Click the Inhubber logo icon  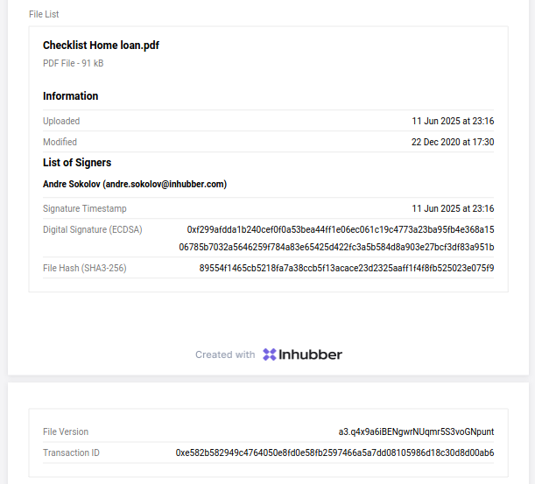coord(270,354)
